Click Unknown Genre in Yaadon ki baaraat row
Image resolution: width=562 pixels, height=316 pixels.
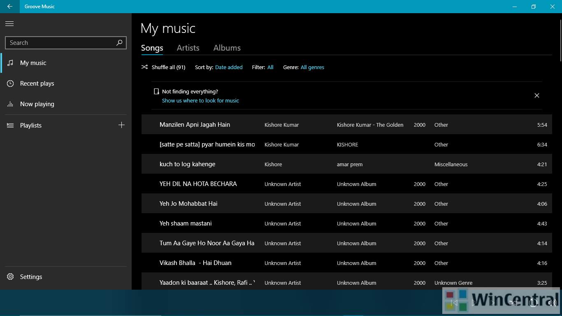(x=453, y=283)
